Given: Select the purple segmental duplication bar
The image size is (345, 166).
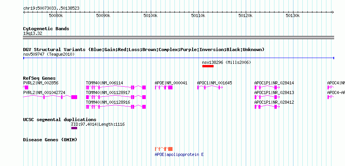Looking at the screenshot, I should pos(74,128).
